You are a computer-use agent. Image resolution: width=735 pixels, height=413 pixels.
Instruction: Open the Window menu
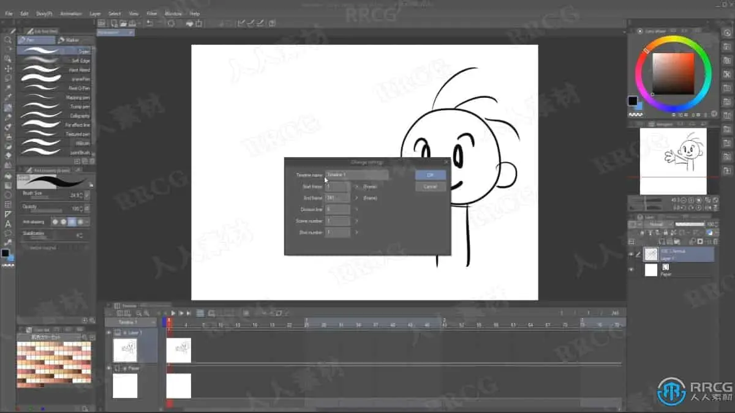click(x=174, y=13)
